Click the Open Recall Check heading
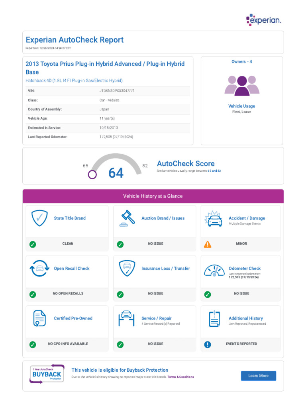306x408 pixels. (72, 268)
